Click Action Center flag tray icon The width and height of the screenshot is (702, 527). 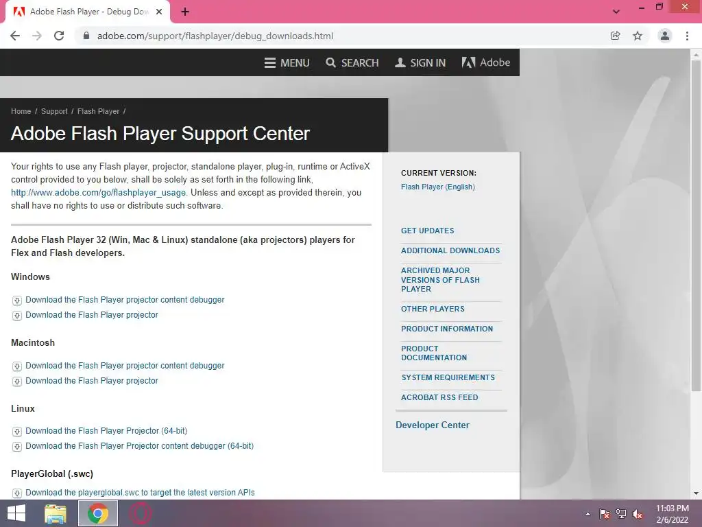click(x=605, y=514)
